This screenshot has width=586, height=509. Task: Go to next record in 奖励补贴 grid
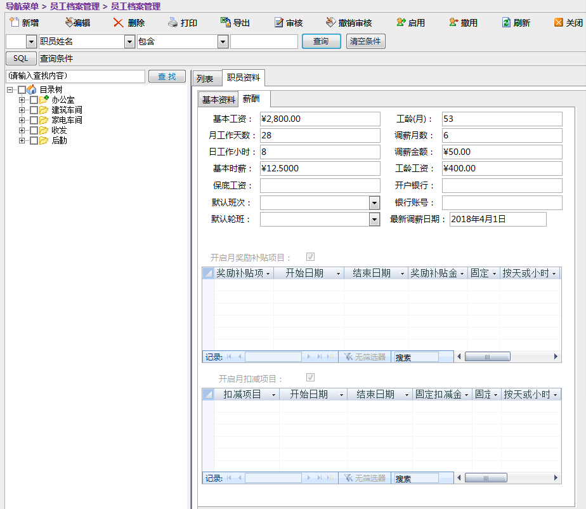(309, 357)
